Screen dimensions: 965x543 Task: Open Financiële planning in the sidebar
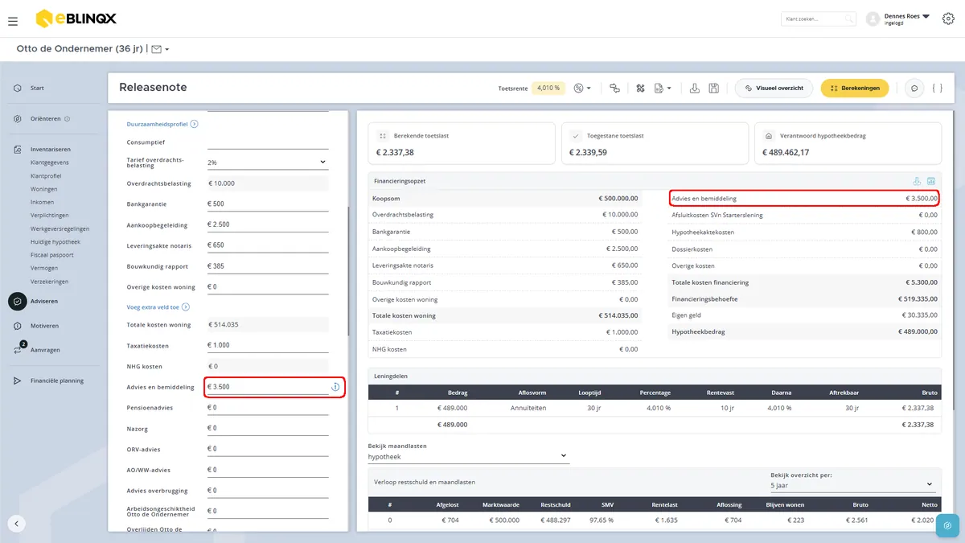pos(56,381)
